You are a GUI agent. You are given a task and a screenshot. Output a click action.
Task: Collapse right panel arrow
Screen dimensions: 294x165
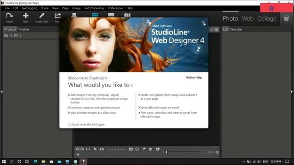(292, 92)
